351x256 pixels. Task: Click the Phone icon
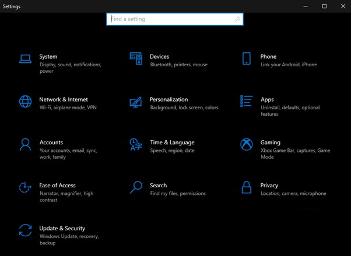tap(247, 59)
